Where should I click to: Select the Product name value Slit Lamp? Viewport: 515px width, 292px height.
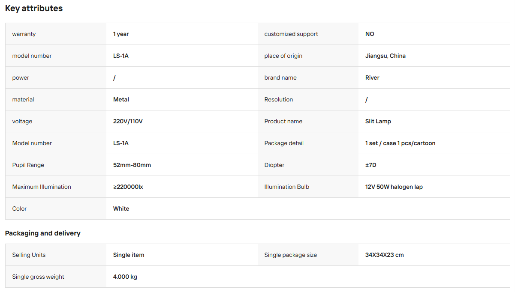point(378,121)
